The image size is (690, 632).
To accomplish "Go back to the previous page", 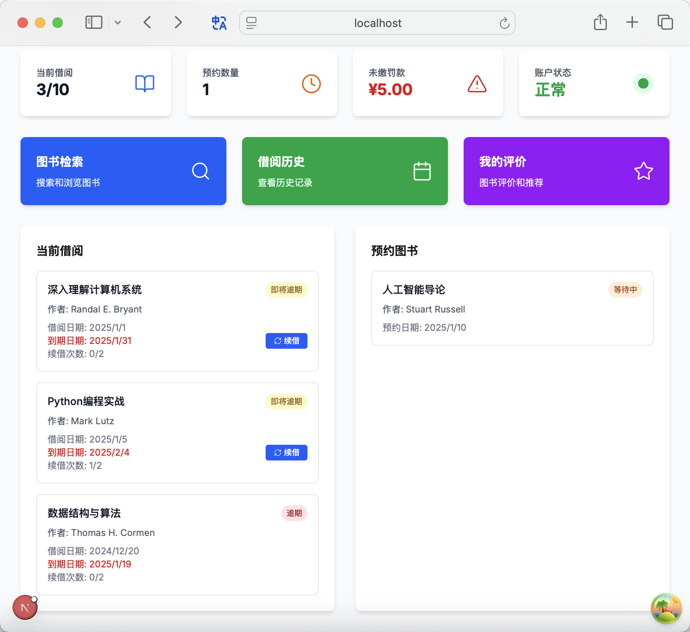I will click(x=147, y=23).
